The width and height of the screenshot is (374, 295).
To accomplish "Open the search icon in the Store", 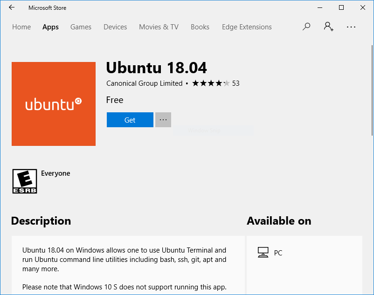I will pyautogui.click(x=306, y=27).
